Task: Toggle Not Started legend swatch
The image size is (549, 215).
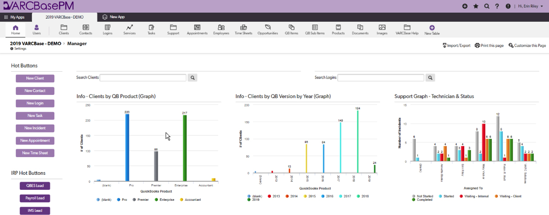Action: click(414, 196)
